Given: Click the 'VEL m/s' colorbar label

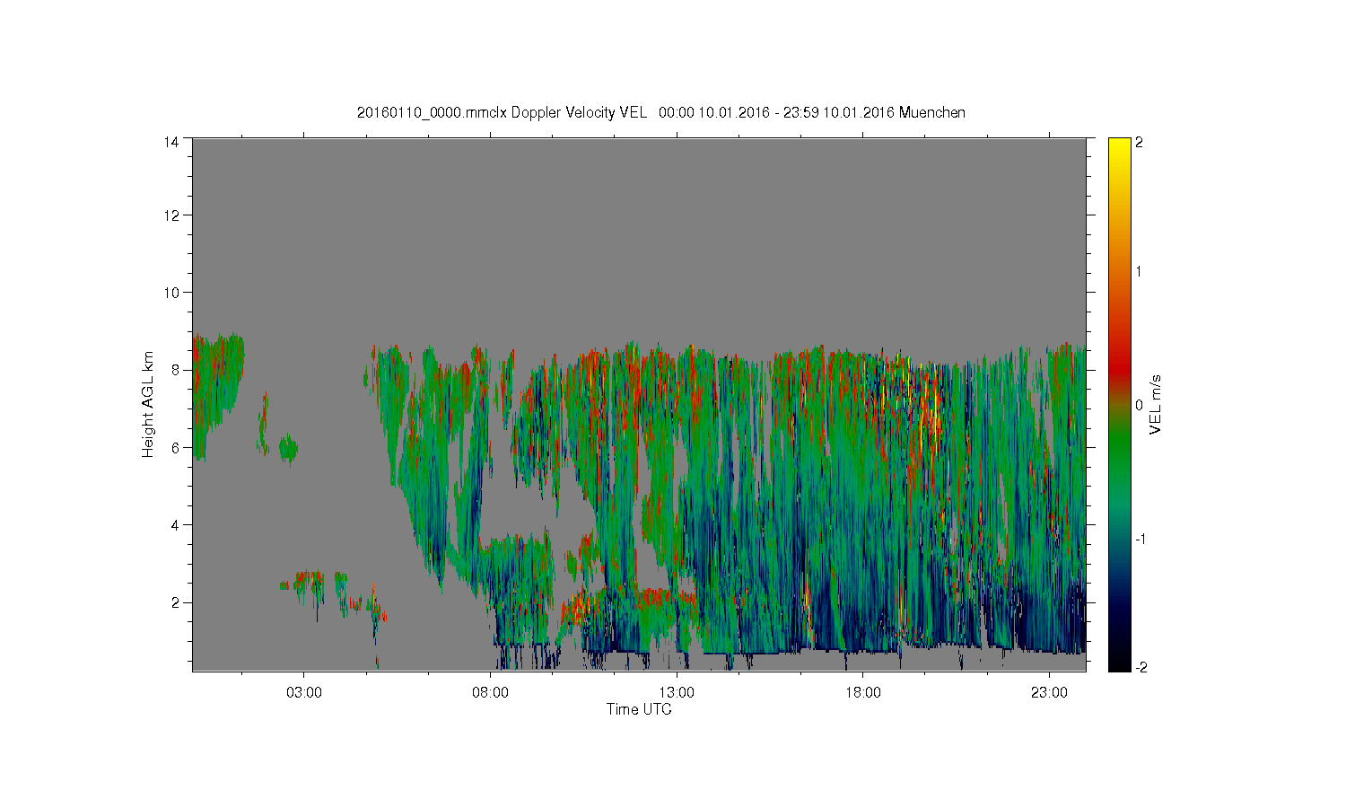Looking at the screenshot, I should 1157,405.
